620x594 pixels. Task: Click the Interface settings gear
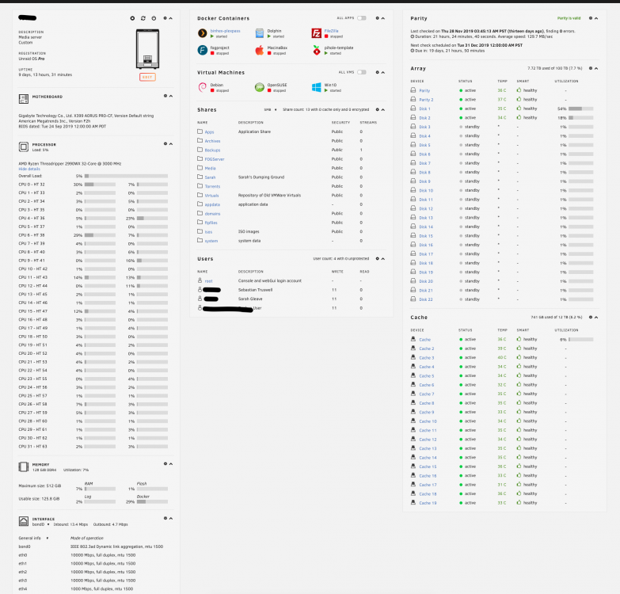(165, 518)
